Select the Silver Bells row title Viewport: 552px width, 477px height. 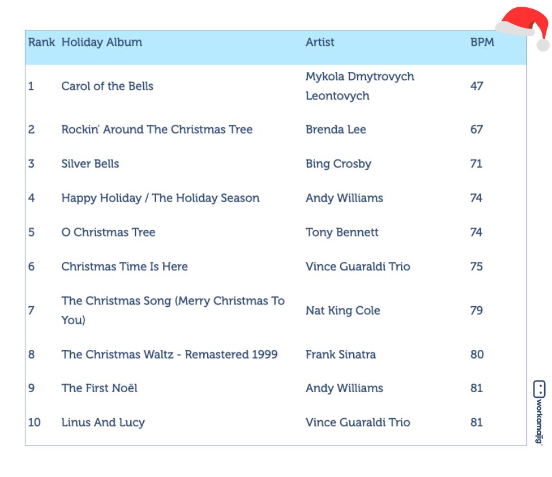point(90,163)
